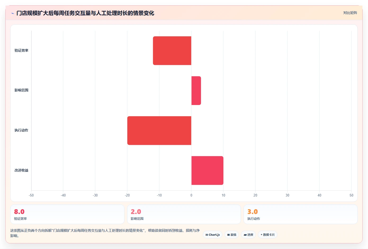Click the 改进收益 positive bar

coord(207,171)
